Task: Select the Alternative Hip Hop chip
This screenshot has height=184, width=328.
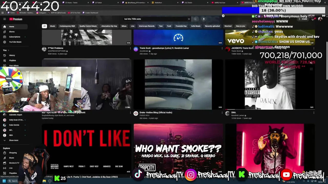Action: (x=109, y=26)
